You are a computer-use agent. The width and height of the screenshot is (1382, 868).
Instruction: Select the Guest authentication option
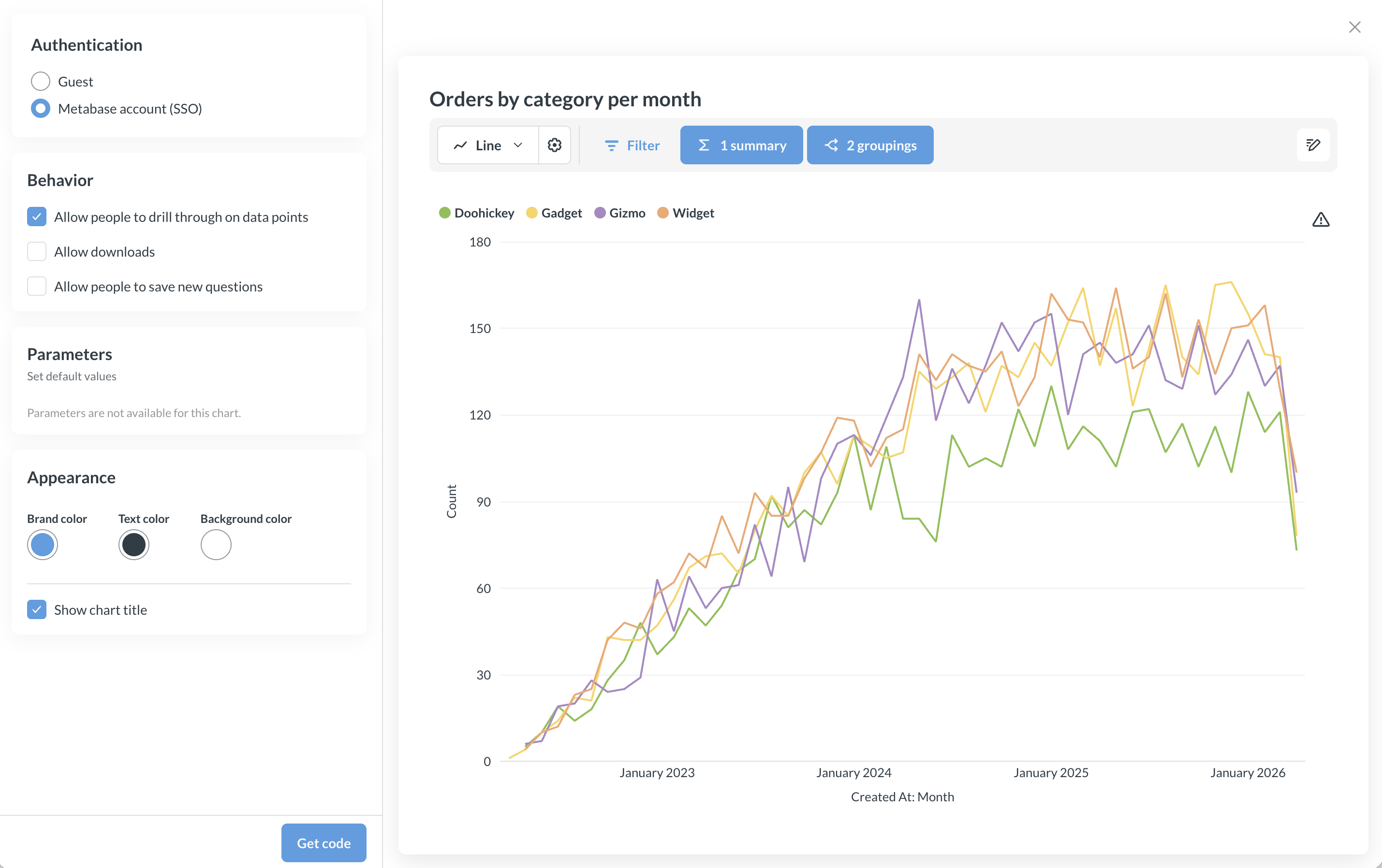pos(40,81)
